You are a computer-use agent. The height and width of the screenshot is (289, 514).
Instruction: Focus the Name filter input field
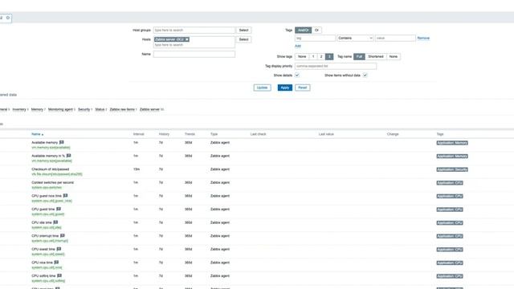pos(194,54)
